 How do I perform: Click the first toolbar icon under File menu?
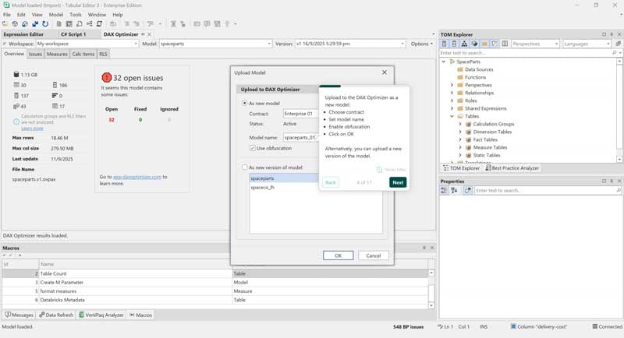pyautogui.click(x=5, y=24)
